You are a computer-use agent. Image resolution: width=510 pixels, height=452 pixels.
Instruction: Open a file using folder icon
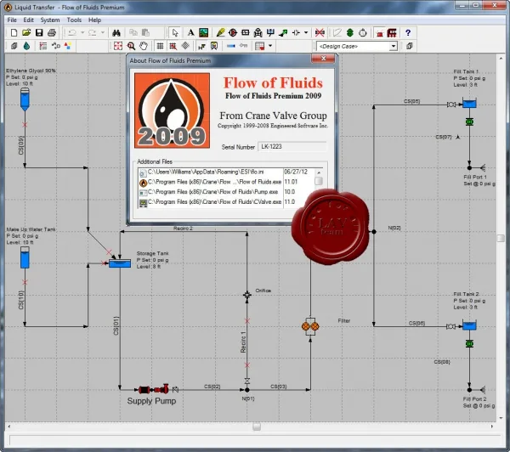[26, 32]
